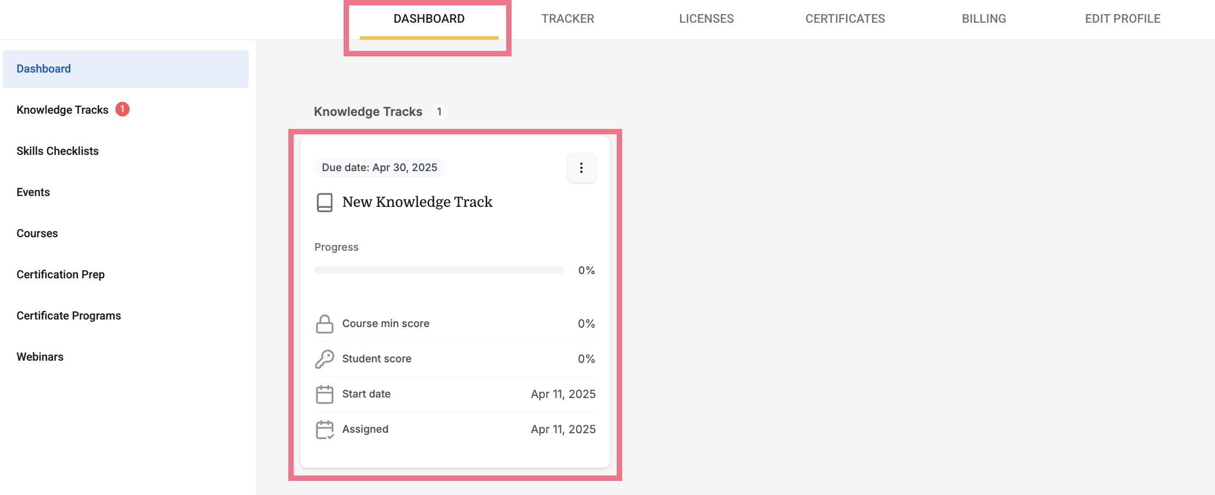Click the key icon next to Student score

325,359
